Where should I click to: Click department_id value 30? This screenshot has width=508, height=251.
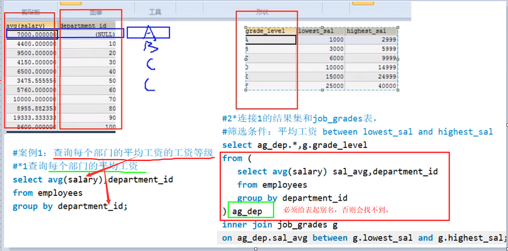tap(112, 62)
